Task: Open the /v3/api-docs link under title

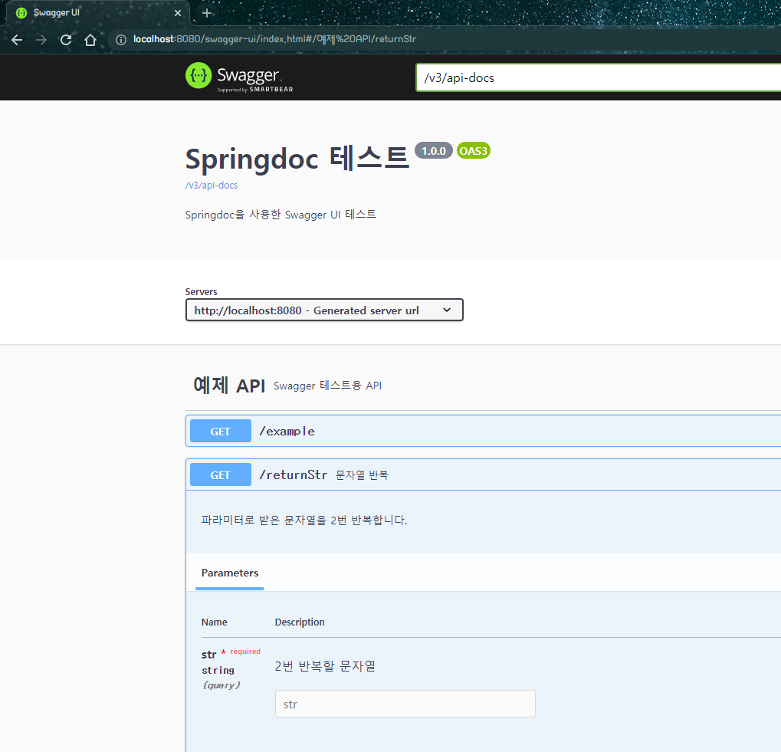Action: click(x=212, y=186)
